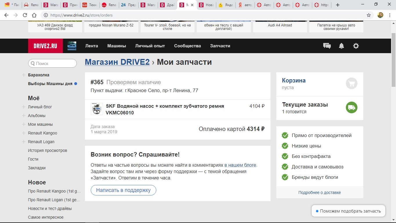The width and height of the screenshot is (396, 223).
Task: Expand the Барахолка sidebar item
Action: (24, 75)
